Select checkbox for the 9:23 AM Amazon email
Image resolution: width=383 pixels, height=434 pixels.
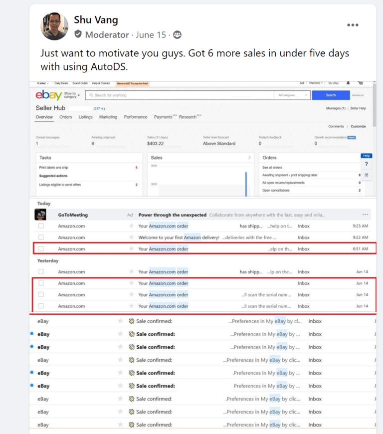(x=41, y=226)
